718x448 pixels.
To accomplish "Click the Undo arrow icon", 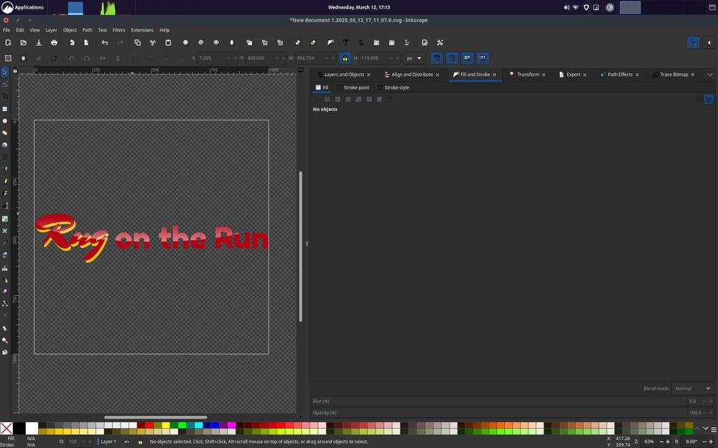I will [104, 42].
